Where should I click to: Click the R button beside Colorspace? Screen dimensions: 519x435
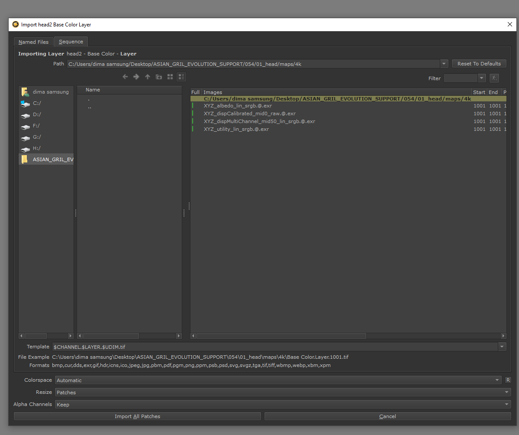point(508,380)
